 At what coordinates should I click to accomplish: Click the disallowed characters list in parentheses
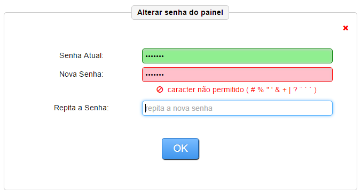coord(281,90)
